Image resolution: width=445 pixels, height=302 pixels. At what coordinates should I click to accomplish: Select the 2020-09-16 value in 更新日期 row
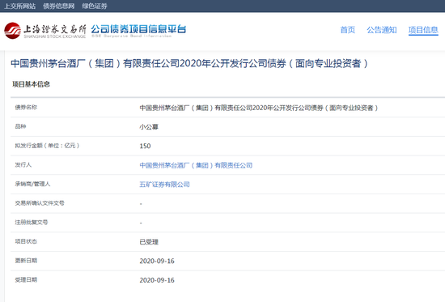pos(157,261)
